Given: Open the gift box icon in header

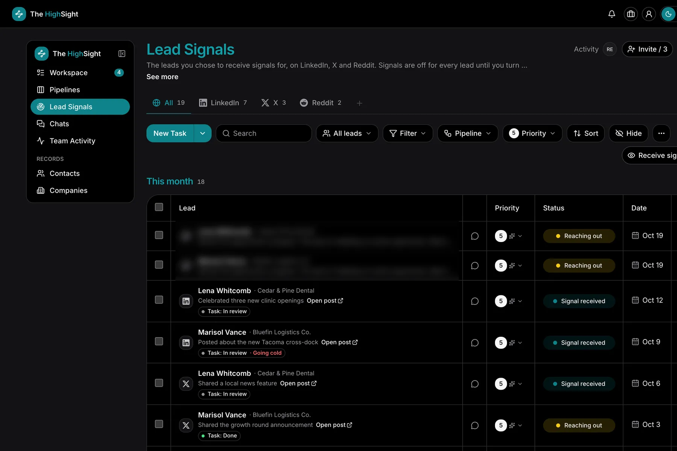Looking at the screenshot, I should 631,14.
